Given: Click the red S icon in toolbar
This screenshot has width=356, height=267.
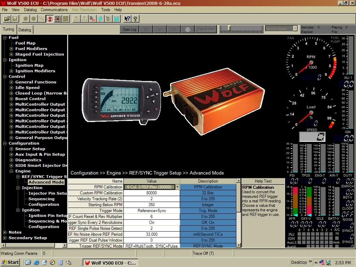Looking at the screenshot, I should click(50, 19).
